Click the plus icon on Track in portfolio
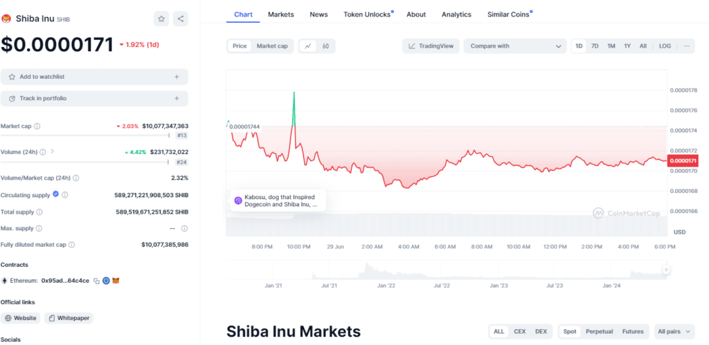Viewport: 709px width, 345px height. (177, 98)
